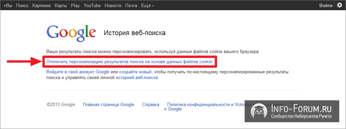Open Play in top bar
The width and height of the screenshot is (346, 129).
pyautogui.click(x=75, y=6)
